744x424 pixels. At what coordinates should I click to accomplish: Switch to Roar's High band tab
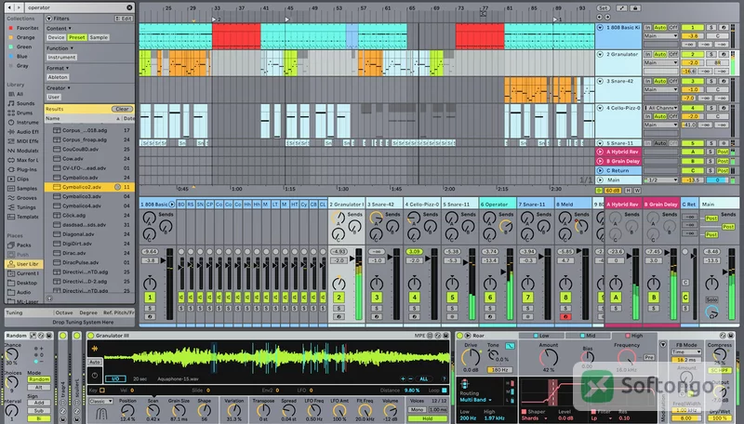(633, 336)
